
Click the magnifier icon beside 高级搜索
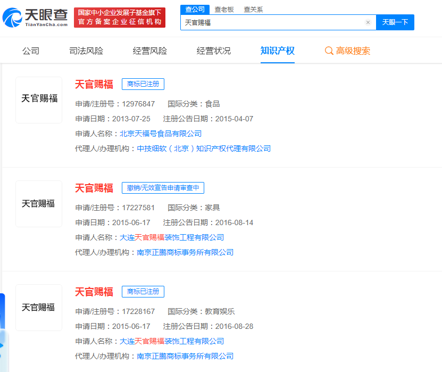(329, 51)
